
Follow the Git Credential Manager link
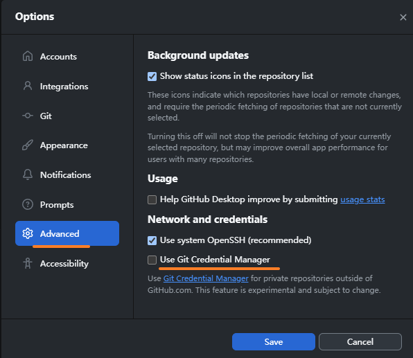tap(206, 278)
